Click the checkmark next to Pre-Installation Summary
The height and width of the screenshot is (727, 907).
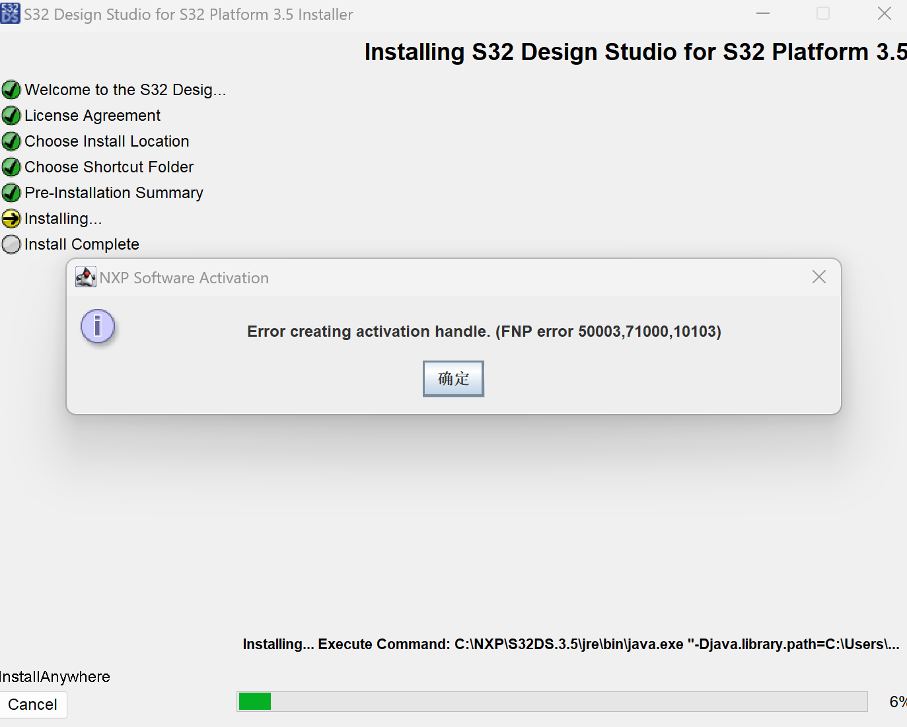coord(11,192)
